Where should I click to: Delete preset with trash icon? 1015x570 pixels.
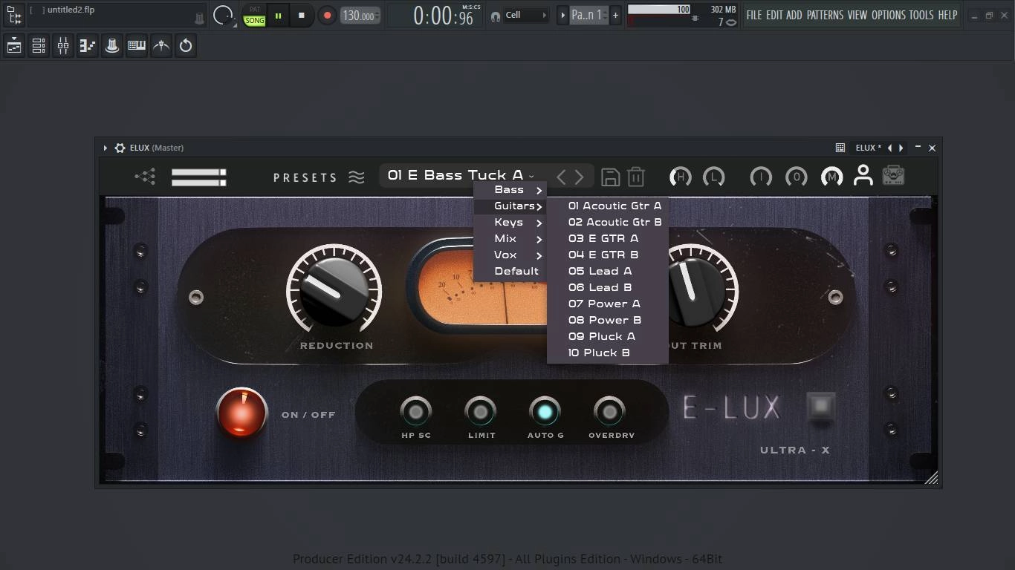[636, 177]
